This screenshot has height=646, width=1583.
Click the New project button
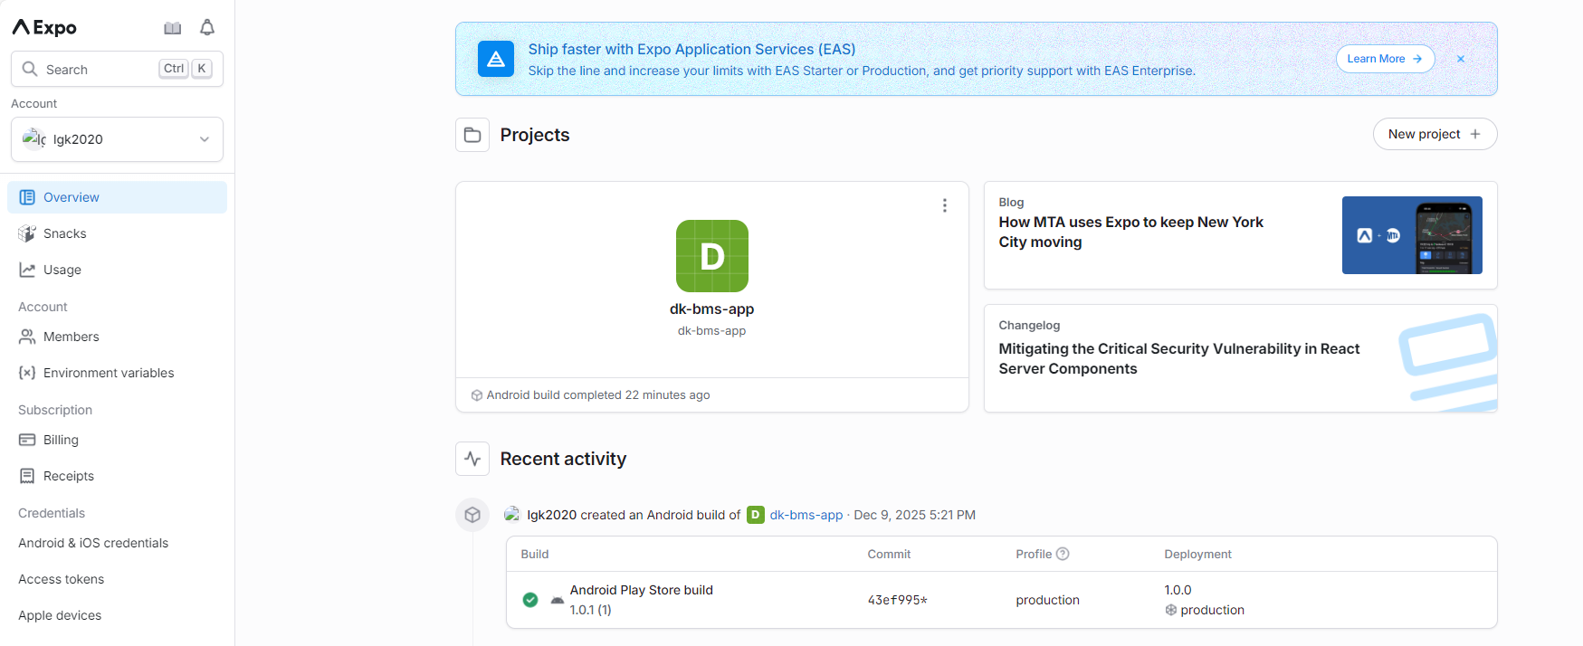1434,134
